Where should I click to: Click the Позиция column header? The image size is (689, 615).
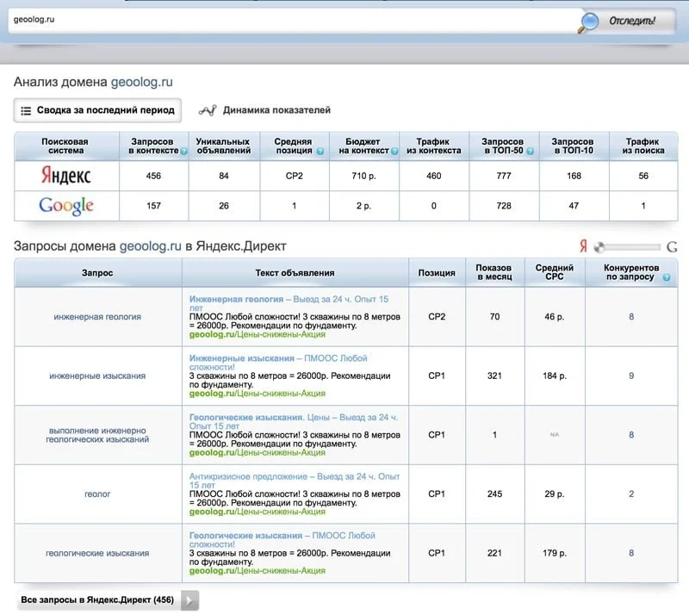click(437, 273)
